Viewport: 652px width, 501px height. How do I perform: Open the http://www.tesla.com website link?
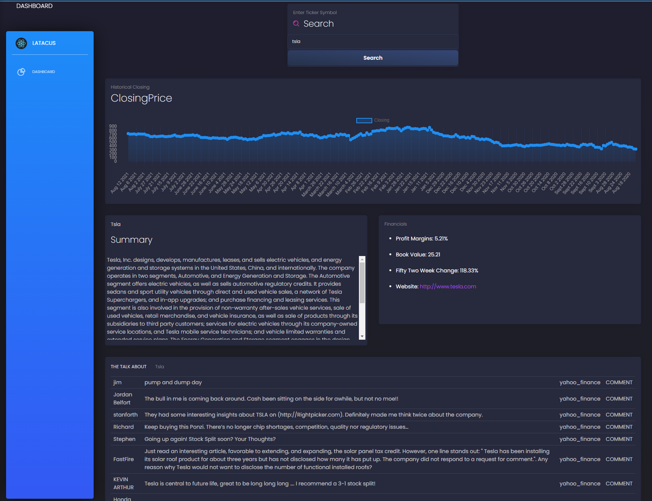(x=448, y=286)
